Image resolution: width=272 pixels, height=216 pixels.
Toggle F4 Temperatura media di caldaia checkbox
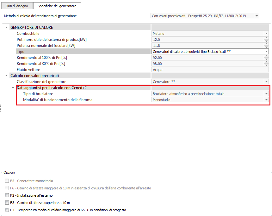pyautogui.click(x=7, y=210)
